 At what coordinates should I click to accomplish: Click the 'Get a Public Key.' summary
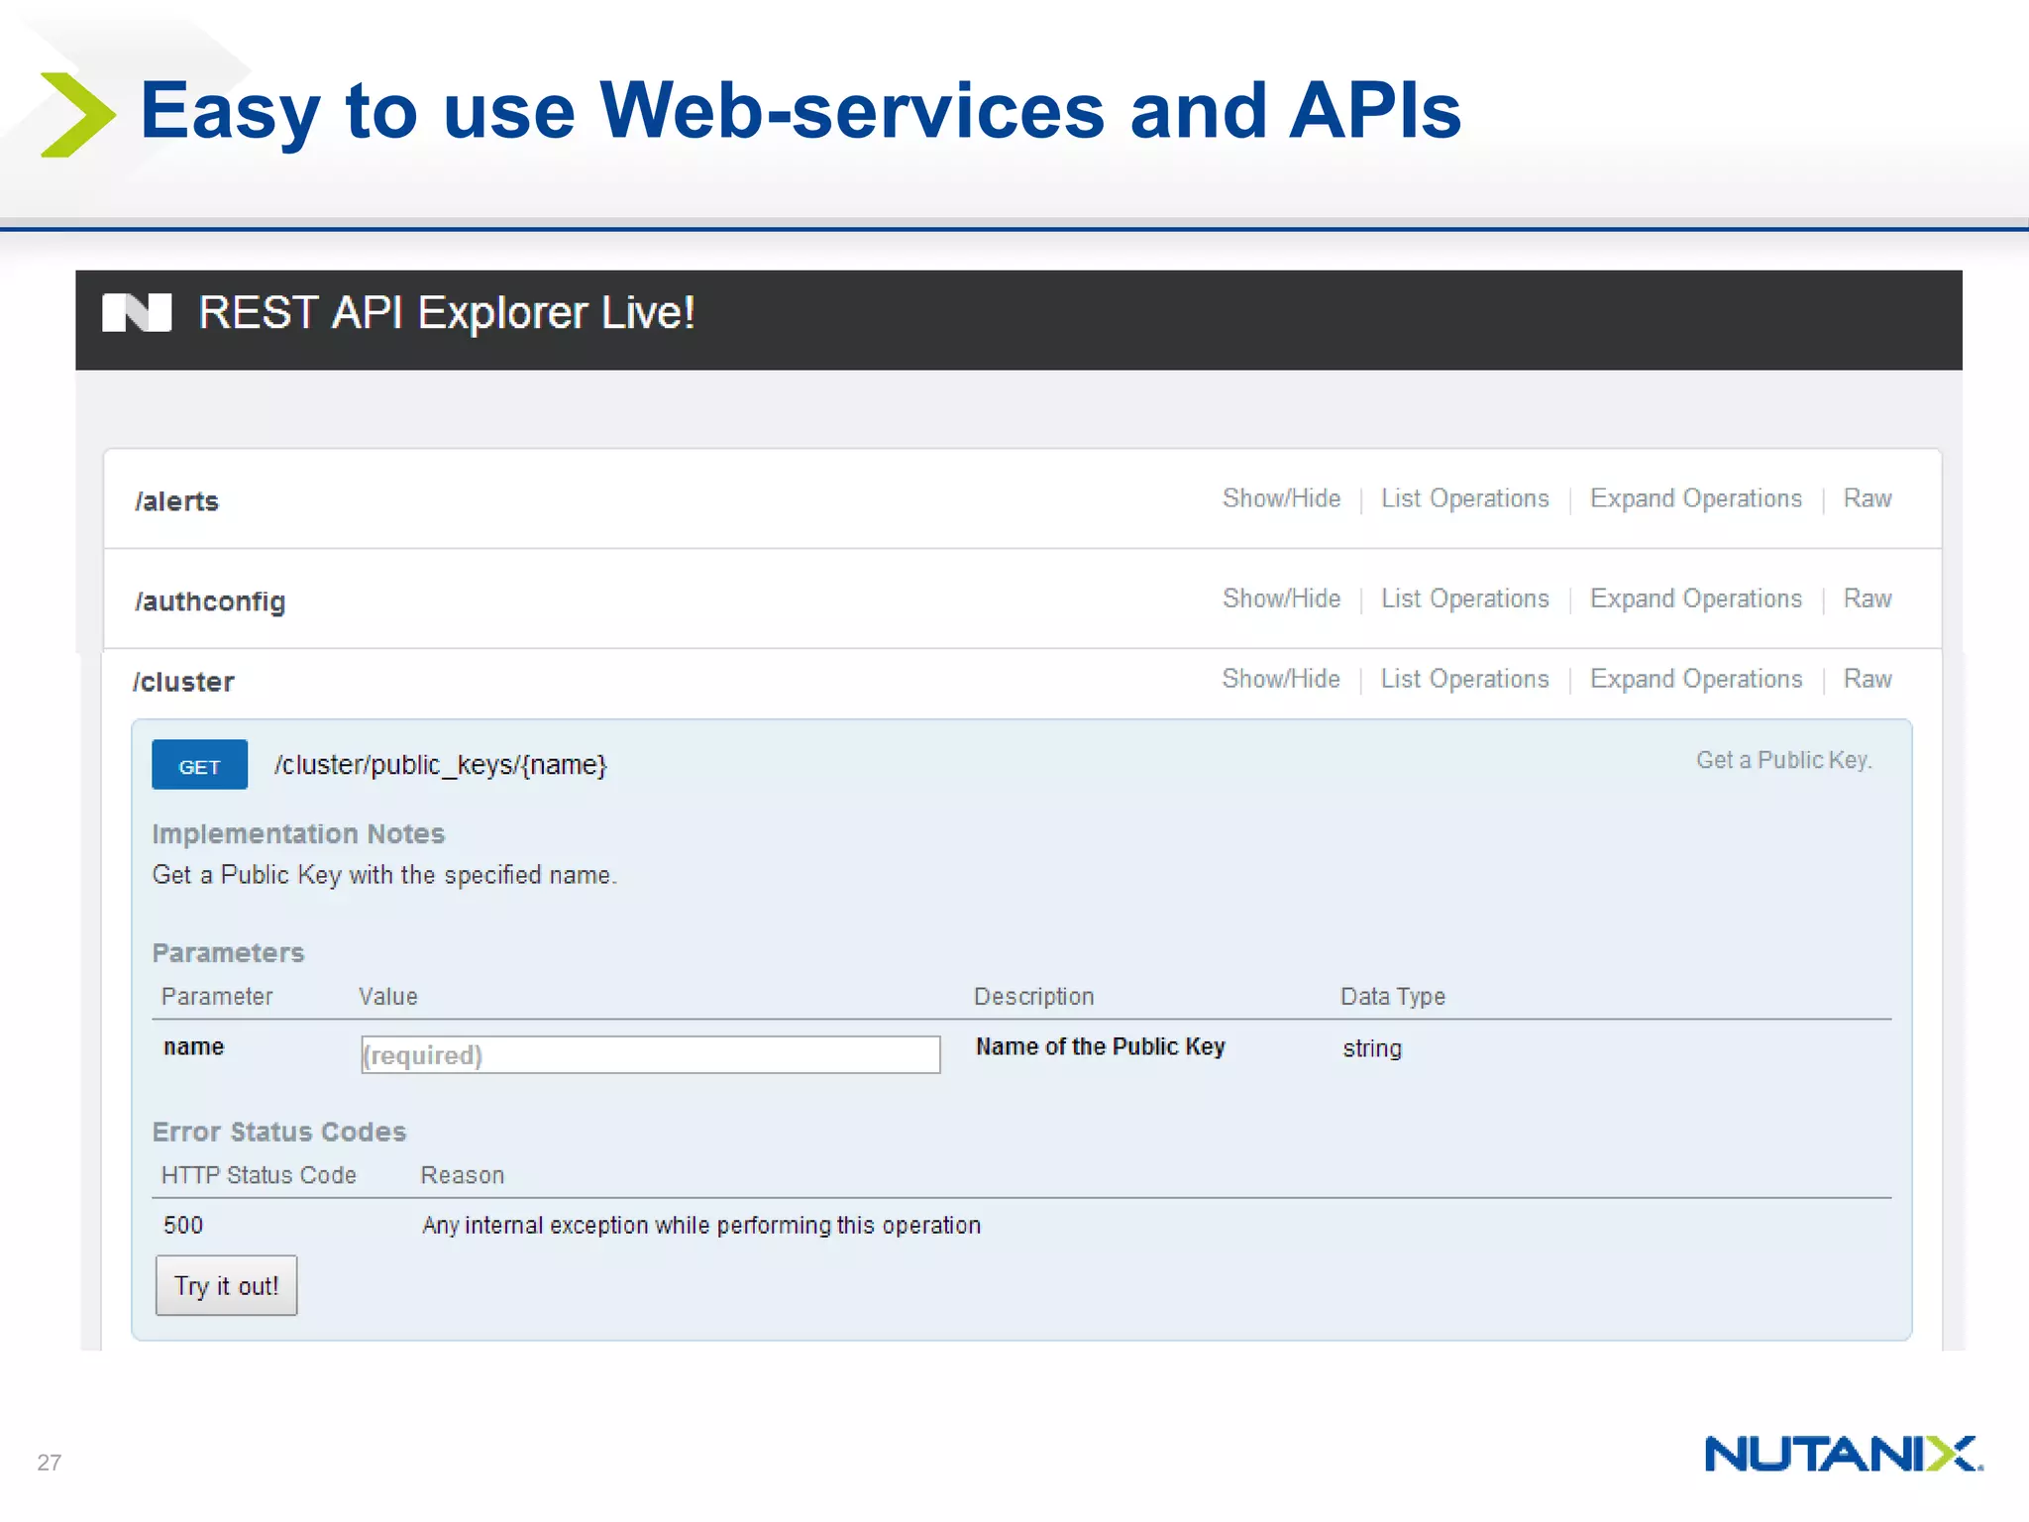tap(1784, 760)
